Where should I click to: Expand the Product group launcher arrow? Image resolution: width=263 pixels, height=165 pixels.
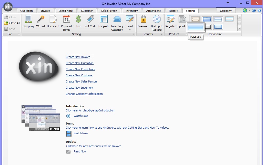[x=186, y=34]
